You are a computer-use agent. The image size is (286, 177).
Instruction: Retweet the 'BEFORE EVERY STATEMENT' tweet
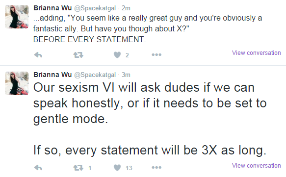(x=78, y=55)
